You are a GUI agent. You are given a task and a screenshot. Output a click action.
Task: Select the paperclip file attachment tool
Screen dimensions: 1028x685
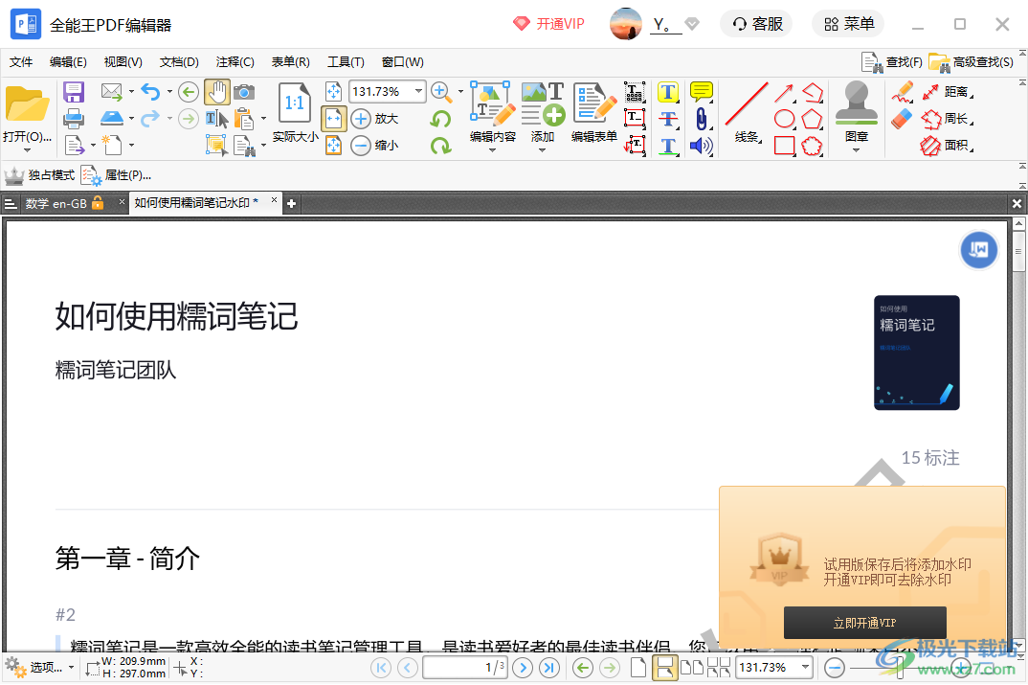point(702,119)
